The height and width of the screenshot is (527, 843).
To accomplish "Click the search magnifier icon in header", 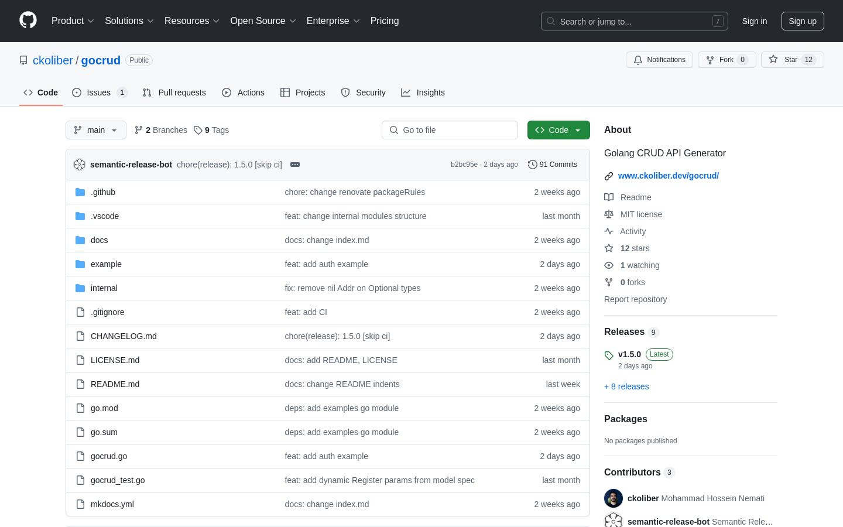I will tap(551, 21).
